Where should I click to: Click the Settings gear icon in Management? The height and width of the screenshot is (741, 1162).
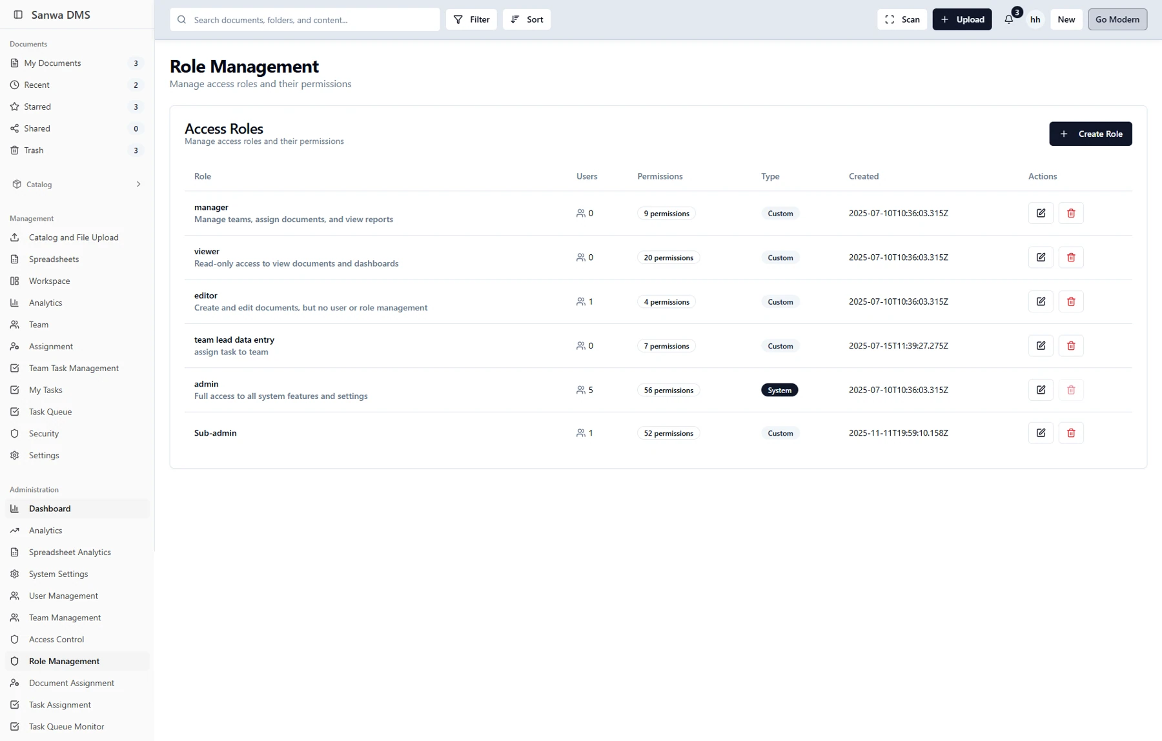(15, 456)
